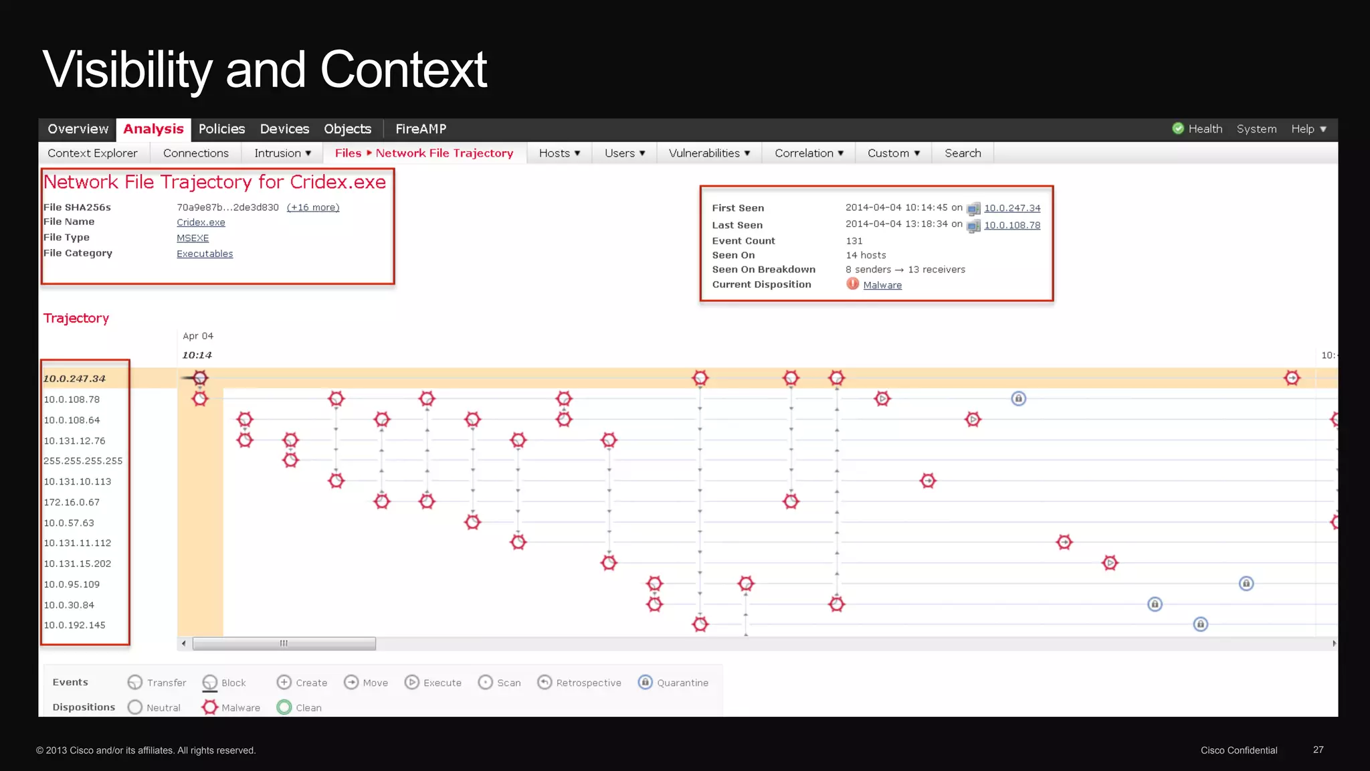Open the Cridex.exe file name link
The width and height of the screenshot is (1370, 771).
pos(201,222)
